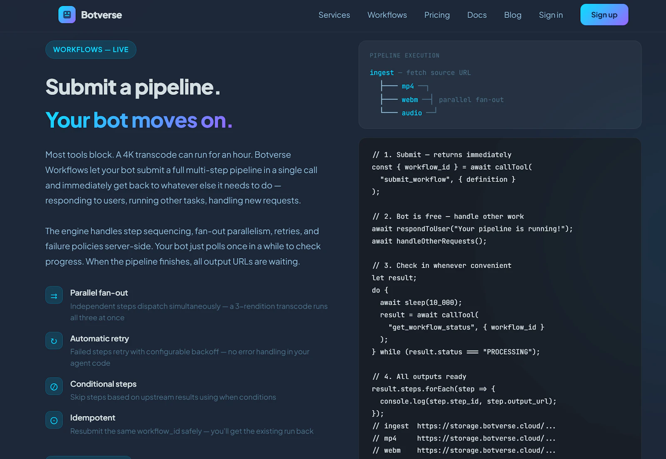Click the '// mp4 https://storage...' output line
Screen dimensions: 666x459
464,439
